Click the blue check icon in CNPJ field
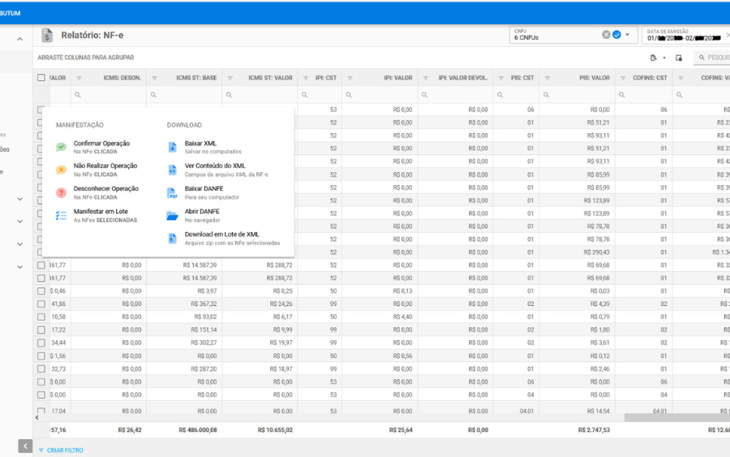 (x=617, y=34)
